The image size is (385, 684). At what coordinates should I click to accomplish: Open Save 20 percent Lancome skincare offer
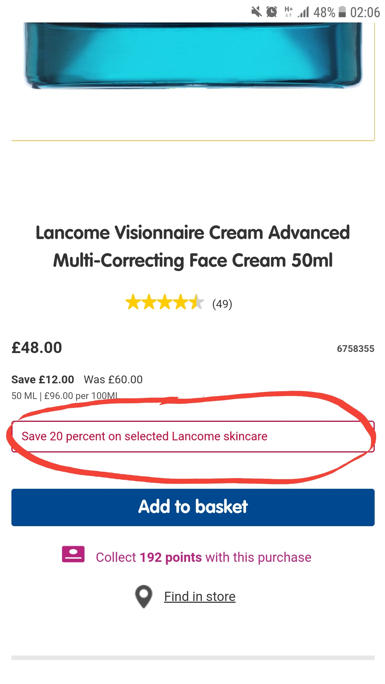coord(144,436)
